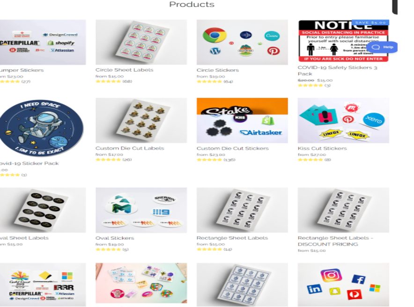Click the Oval Stickers product title

(x=115, y=238)
